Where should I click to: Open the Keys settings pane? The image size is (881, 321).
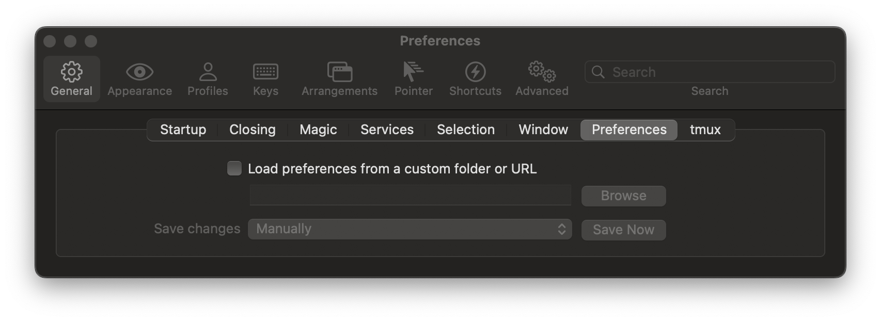[265, 77]
